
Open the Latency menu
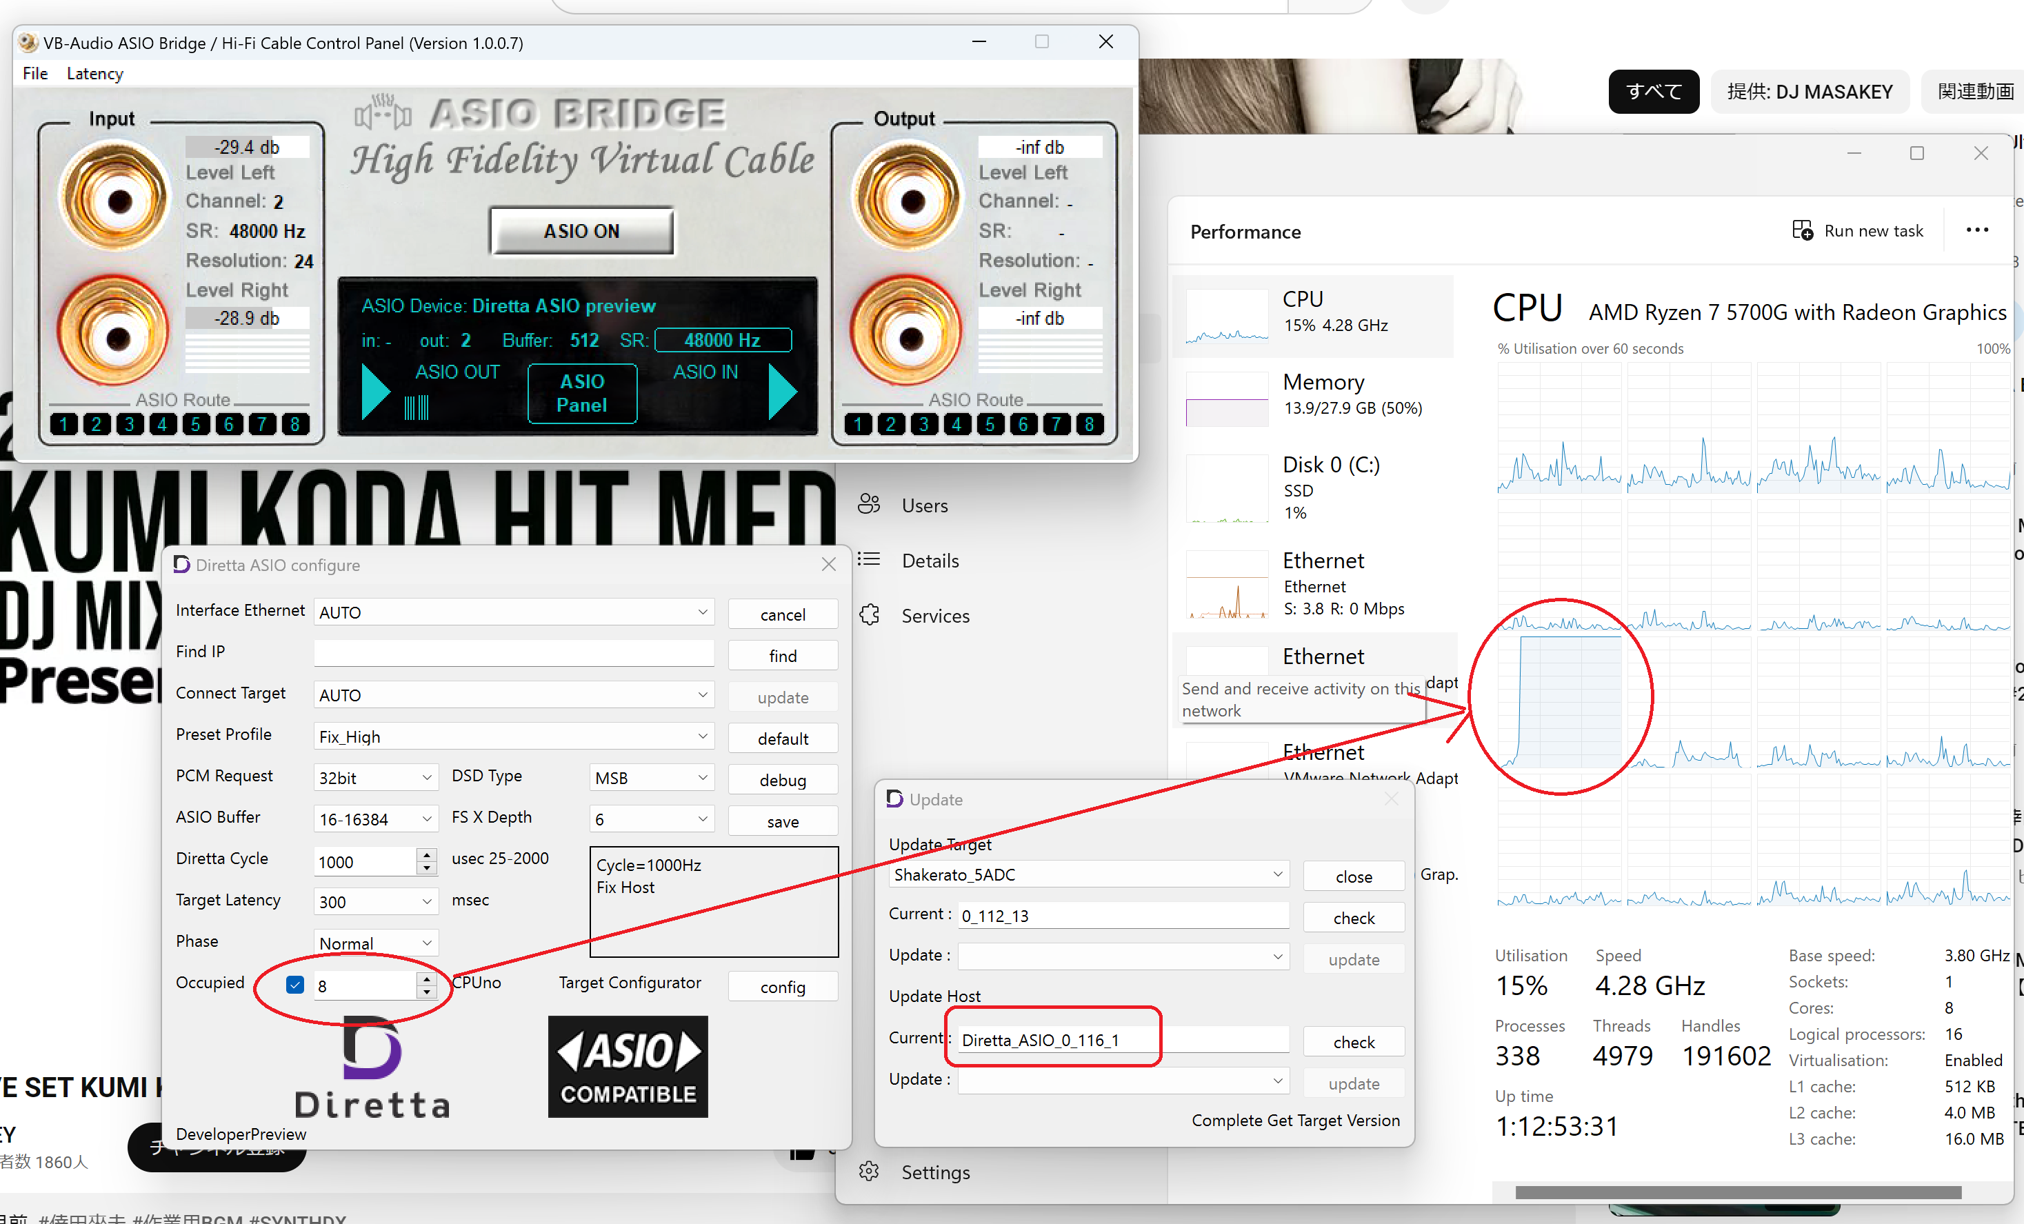tap(94, 73)
